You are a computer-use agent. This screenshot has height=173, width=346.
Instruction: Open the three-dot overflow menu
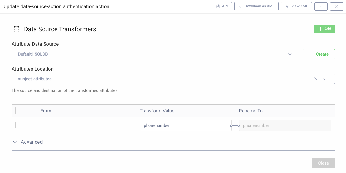(x=321, y=6)
